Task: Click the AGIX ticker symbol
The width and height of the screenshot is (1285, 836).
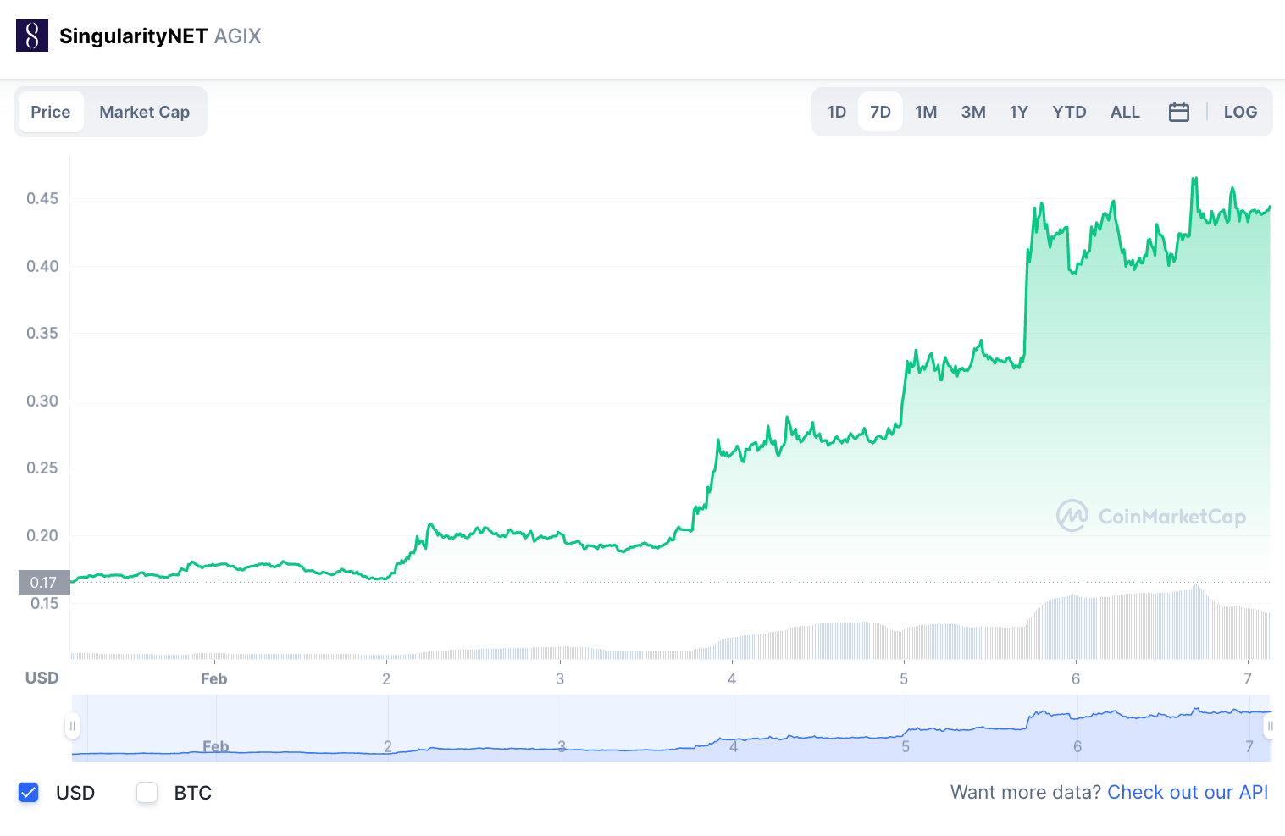Action: click(x=237, y=36)
